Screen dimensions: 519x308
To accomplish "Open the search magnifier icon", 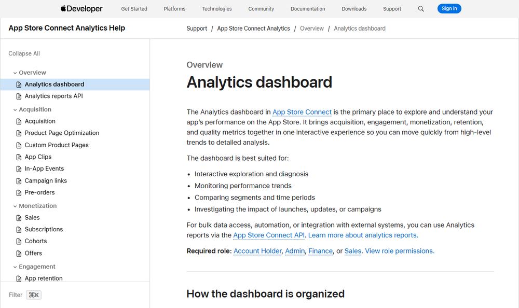I will coord(421,9).
